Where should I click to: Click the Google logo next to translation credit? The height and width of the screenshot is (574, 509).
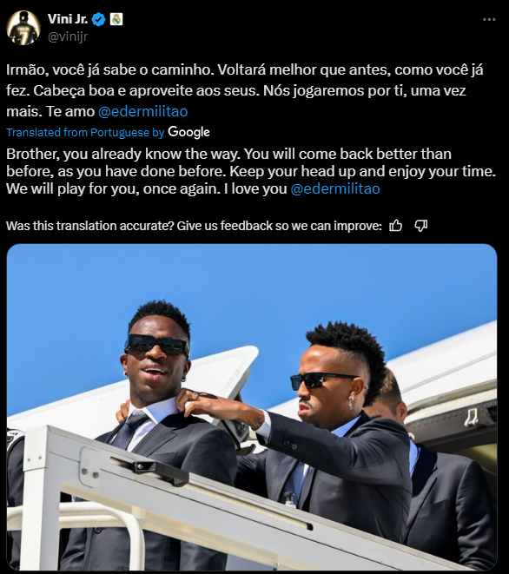coord(188,132)
